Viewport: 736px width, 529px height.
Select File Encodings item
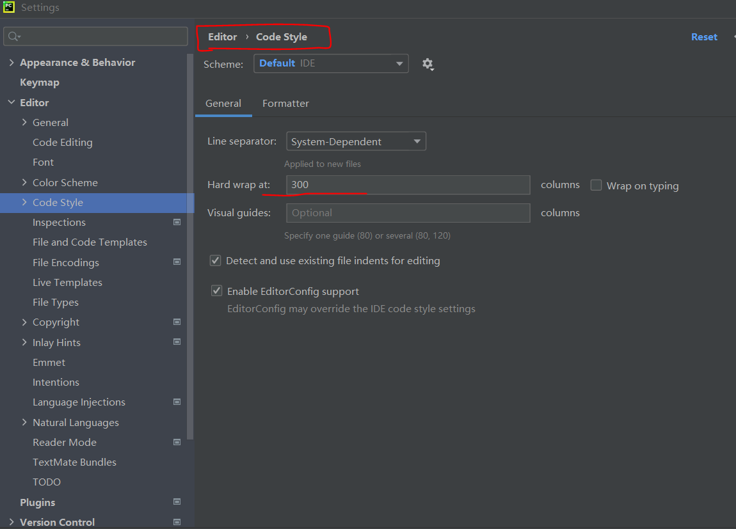point(66,263)
